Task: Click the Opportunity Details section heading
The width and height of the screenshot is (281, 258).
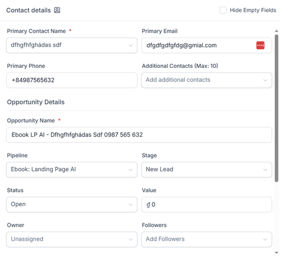Action: point(36,102)
